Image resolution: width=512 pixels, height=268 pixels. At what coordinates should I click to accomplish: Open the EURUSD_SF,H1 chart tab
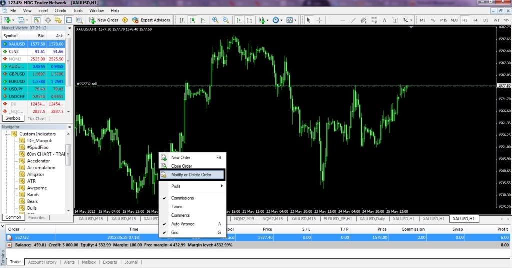338,219
